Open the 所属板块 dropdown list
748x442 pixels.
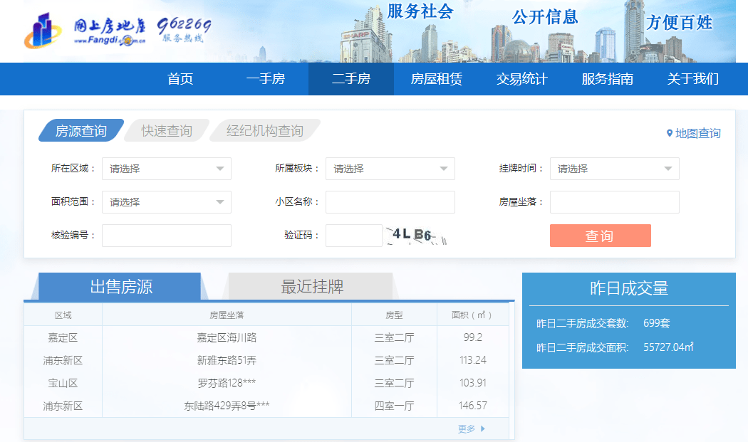coord(390,169)
